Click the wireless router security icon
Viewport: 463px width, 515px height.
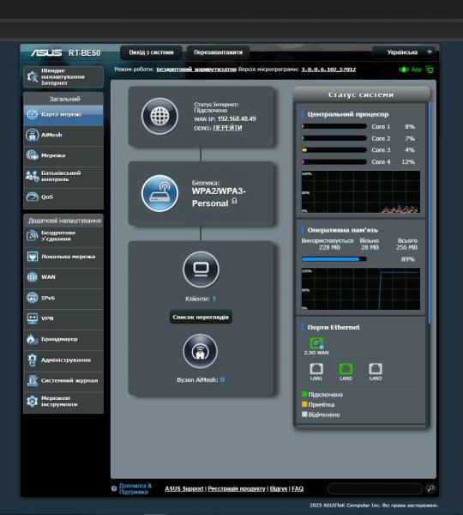coord(159,193)
